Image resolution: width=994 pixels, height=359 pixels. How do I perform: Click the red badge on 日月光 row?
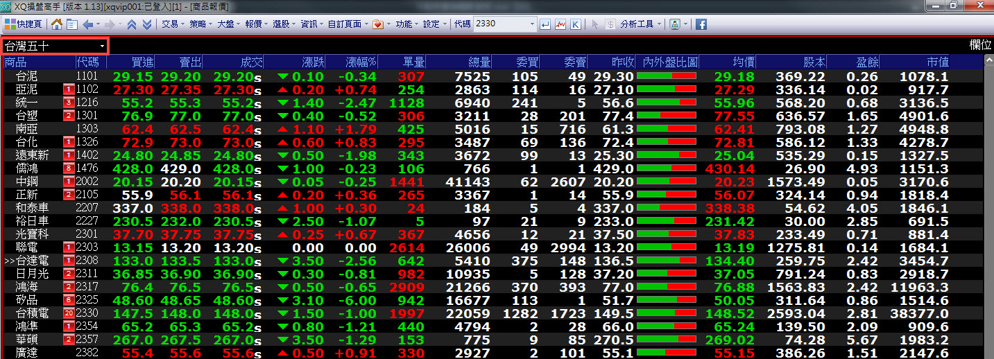pyautogui.click(x=69, y=274)
